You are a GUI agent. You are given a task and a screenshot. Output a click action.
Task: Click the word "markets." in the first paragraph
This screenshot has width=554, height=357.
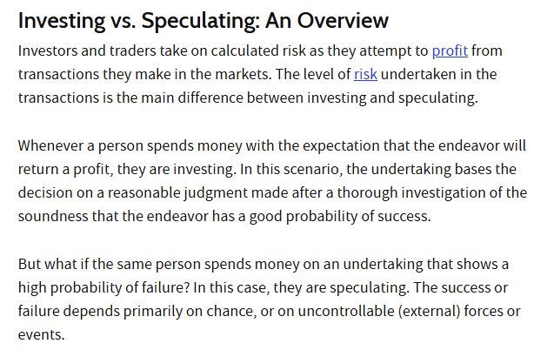pos(244,74)
